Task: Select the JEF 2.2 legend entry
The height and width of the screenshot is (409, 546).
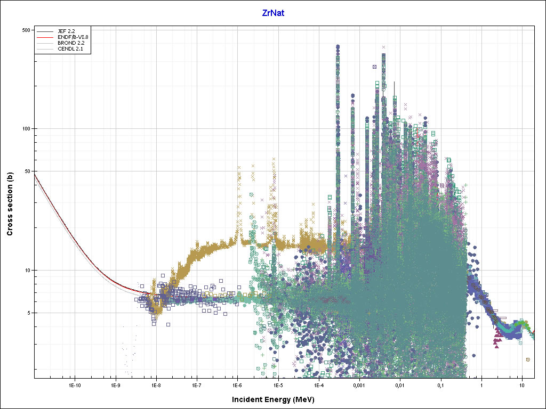Action: click(67, 31)
